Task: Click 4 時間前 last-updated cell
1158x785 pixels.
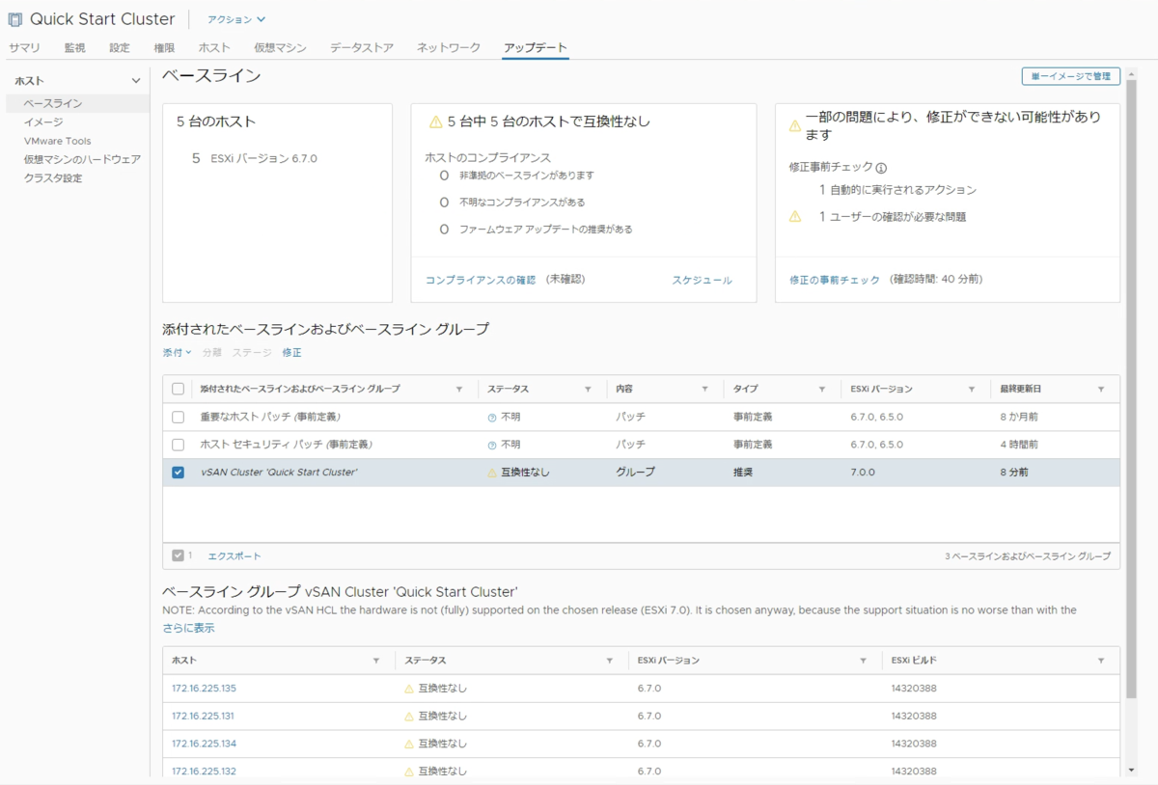Action: (x=1019, y=445)
